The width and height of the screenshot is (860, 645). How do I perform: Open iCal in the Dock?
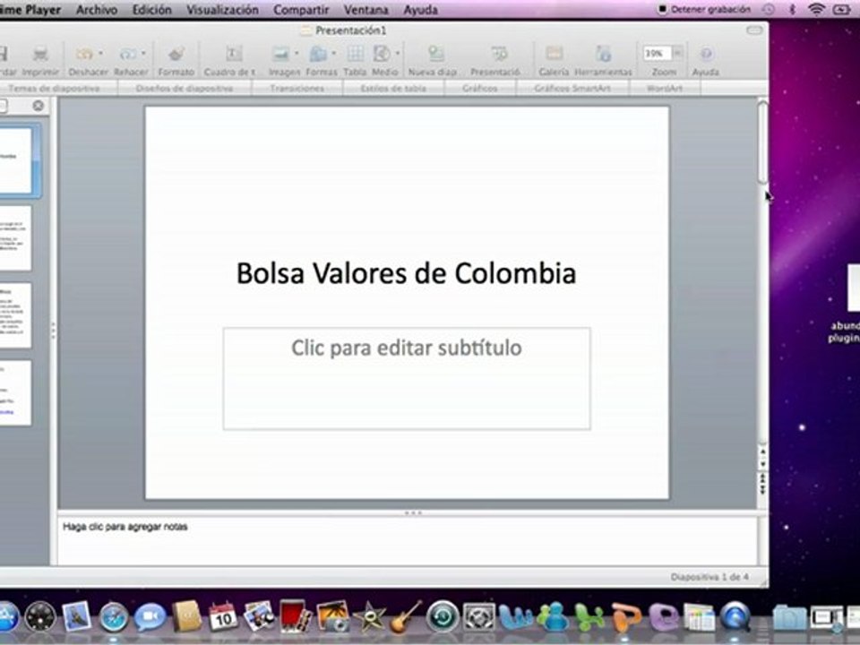pyautogui.click(x=223, y=616)
